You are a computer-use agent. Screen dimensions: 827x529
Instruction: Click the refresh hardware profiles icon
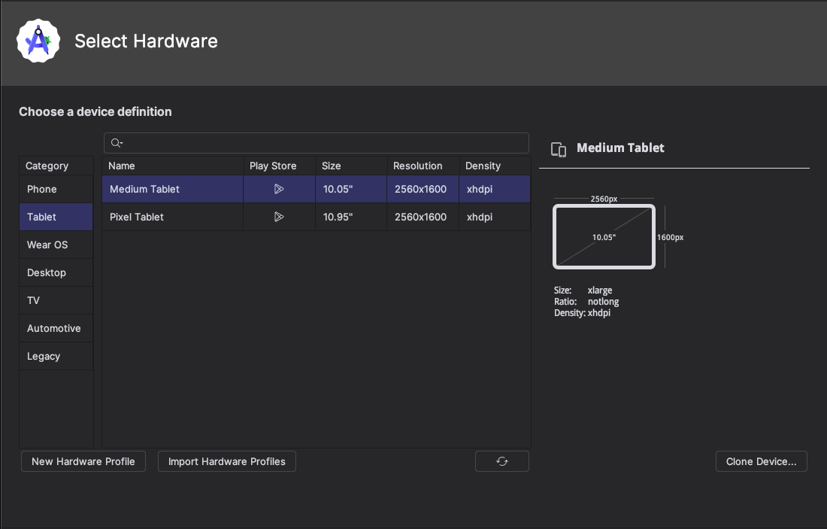(x=501, y=461)
